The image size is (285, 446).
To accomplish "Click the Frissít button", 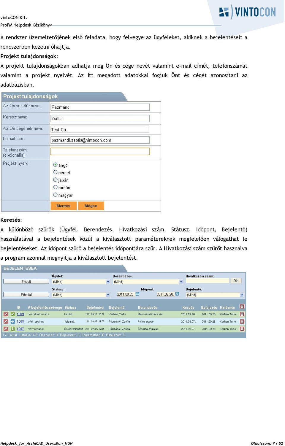I will click(x=26, y=281).
